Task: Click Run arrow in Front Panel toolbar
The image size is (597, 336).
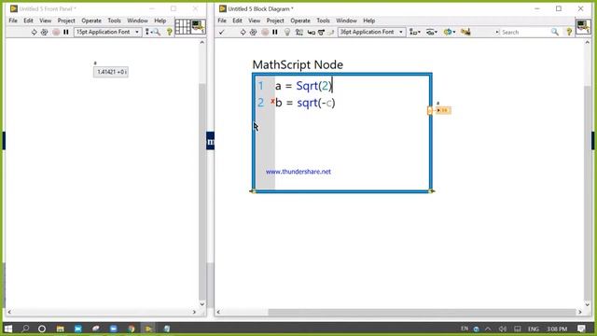Action: [34, 33]
